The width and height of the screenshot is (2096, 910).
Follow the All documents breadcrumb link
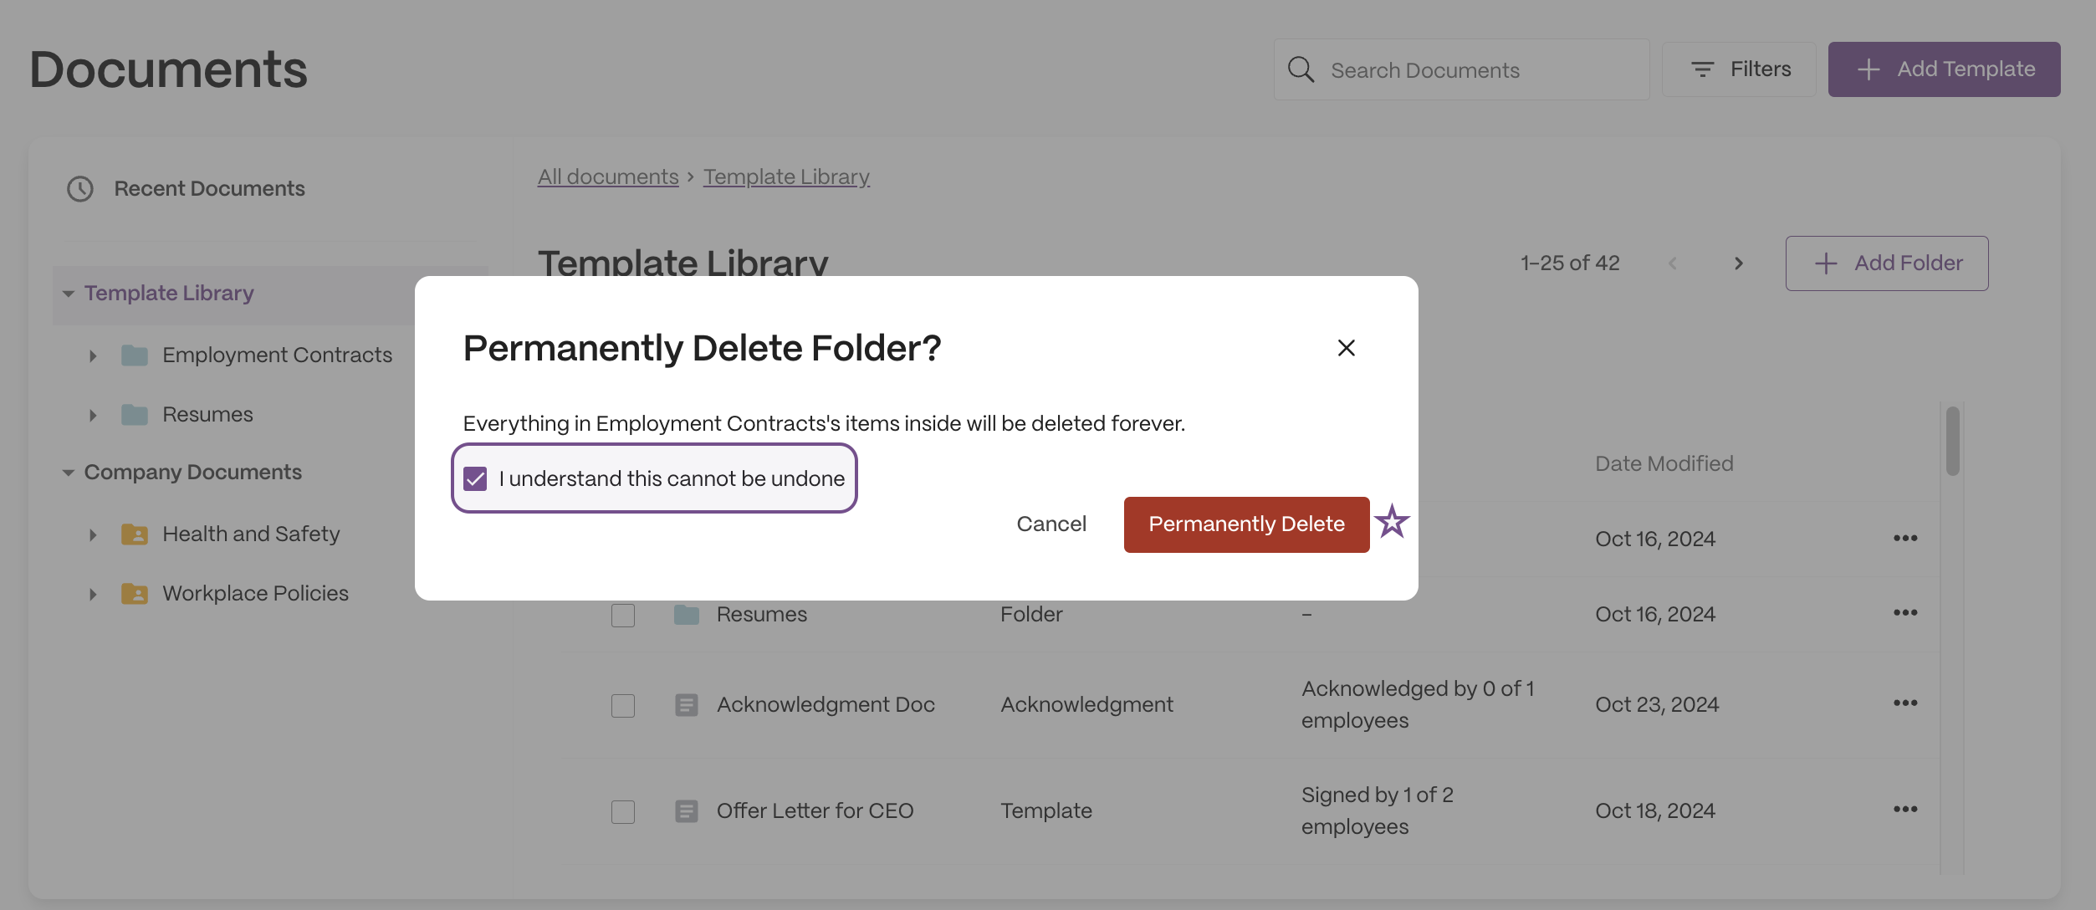[608, 177]
